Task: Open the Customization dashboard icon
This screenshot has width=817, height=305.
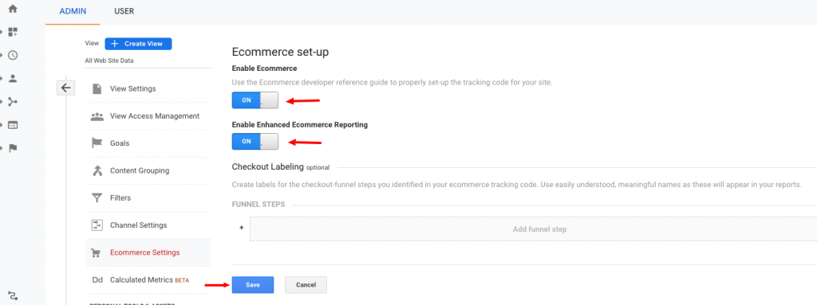Action: [x=13, y=33]
